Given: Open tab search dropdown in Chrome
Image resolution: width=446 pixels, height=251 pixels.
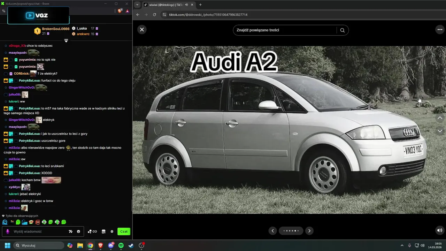Looking at the screenshot, I should (x=137, y=5).
